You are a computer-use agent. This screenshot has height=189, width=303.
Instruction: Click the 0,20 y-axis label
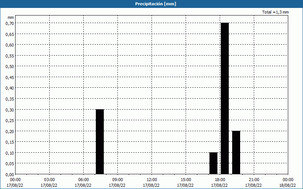click(11, 131)
